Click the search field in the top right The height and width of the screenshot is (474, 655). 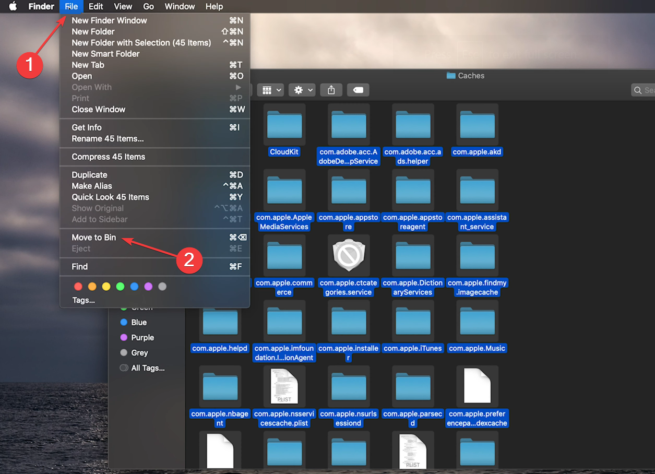point(646,90)
